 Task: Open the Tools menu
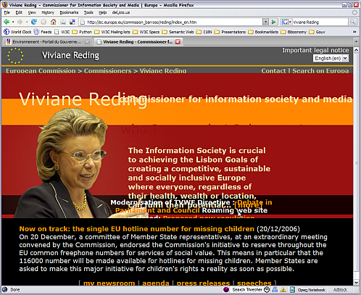pyautogui.click(x=88, y=12)
